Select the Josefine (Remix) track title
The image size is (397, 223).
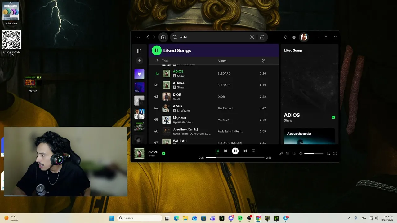coord(185,129)
